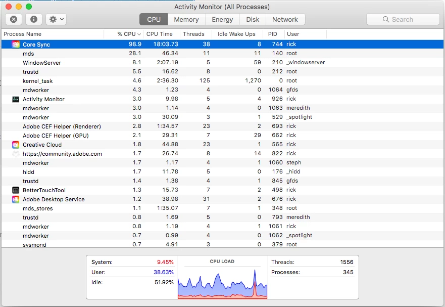Sort by Threads column header

tap(196, 34)
